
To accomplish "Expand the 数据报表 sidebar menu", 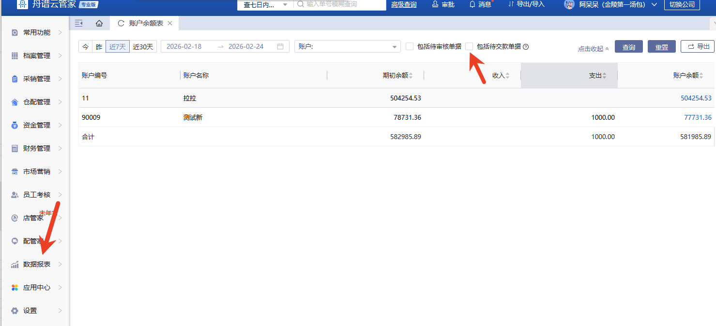I will pyautogui.click(x=37, y=264).
